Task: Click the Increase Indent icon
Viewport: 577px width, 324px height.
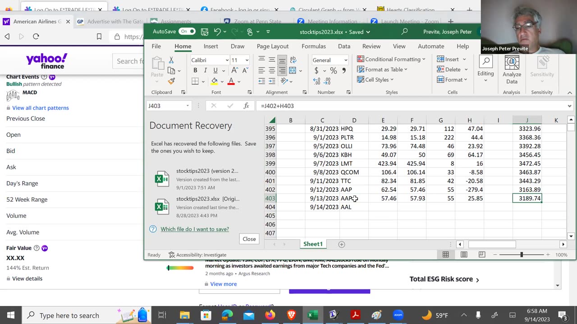Action: (272, 81)
